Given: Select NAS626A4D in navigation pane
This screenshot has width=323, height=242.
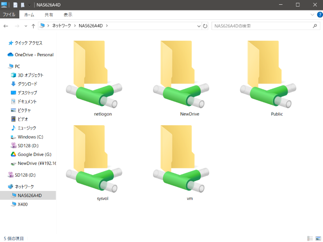Looking at the screenshot, I should (30, 195).
